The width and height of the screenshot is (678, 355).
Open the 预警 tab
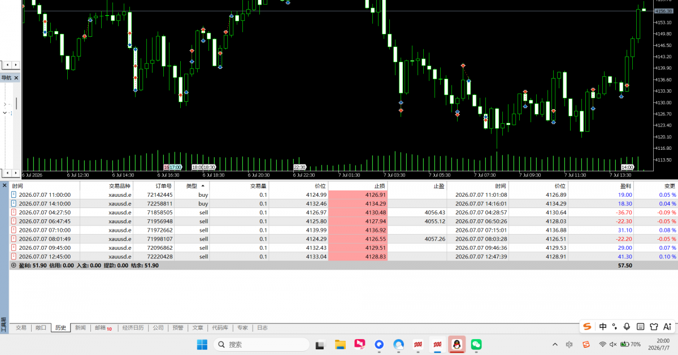click(178, 328)
